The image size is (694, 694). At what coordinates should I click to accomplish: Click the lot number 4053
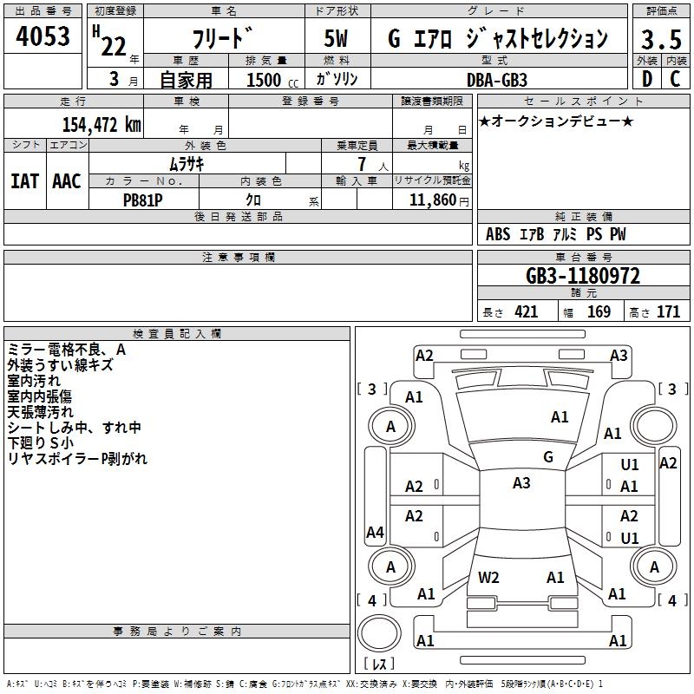(43, 36)
